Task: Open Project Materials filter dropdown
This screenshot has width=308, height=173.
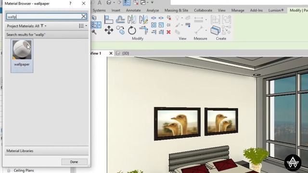Action: pos(43,26)
